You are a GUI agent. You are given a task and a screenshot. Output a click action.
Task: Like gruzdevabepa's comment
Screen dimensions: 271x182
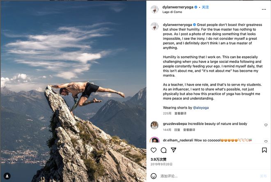[265, 125]
